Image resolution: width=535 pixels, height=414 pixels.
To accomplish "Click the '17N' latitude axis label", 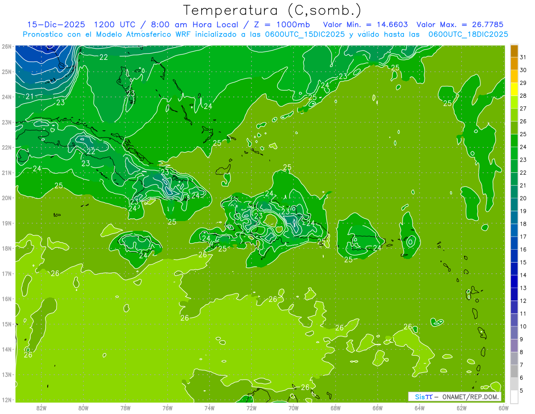I will pos(7,274).
